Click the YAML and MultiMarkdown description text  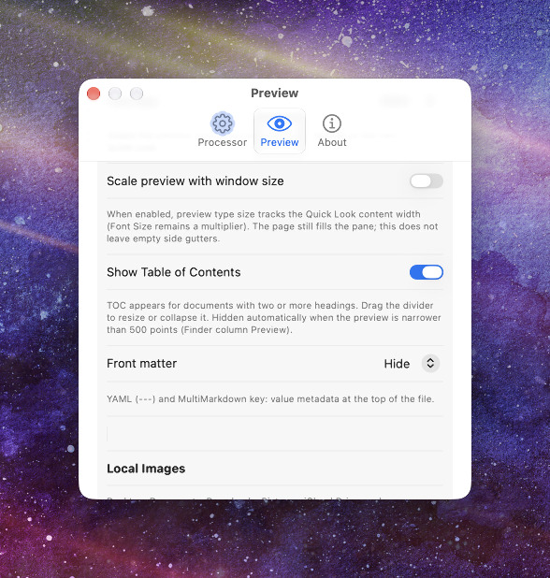coord(270,398)
